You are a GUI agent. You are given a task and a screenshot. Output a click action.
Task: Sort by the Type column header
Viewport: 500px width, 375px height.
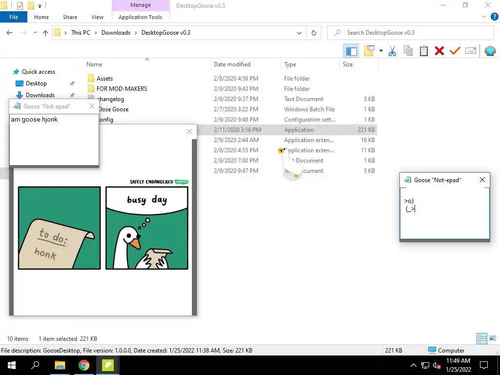pos(290,64)
